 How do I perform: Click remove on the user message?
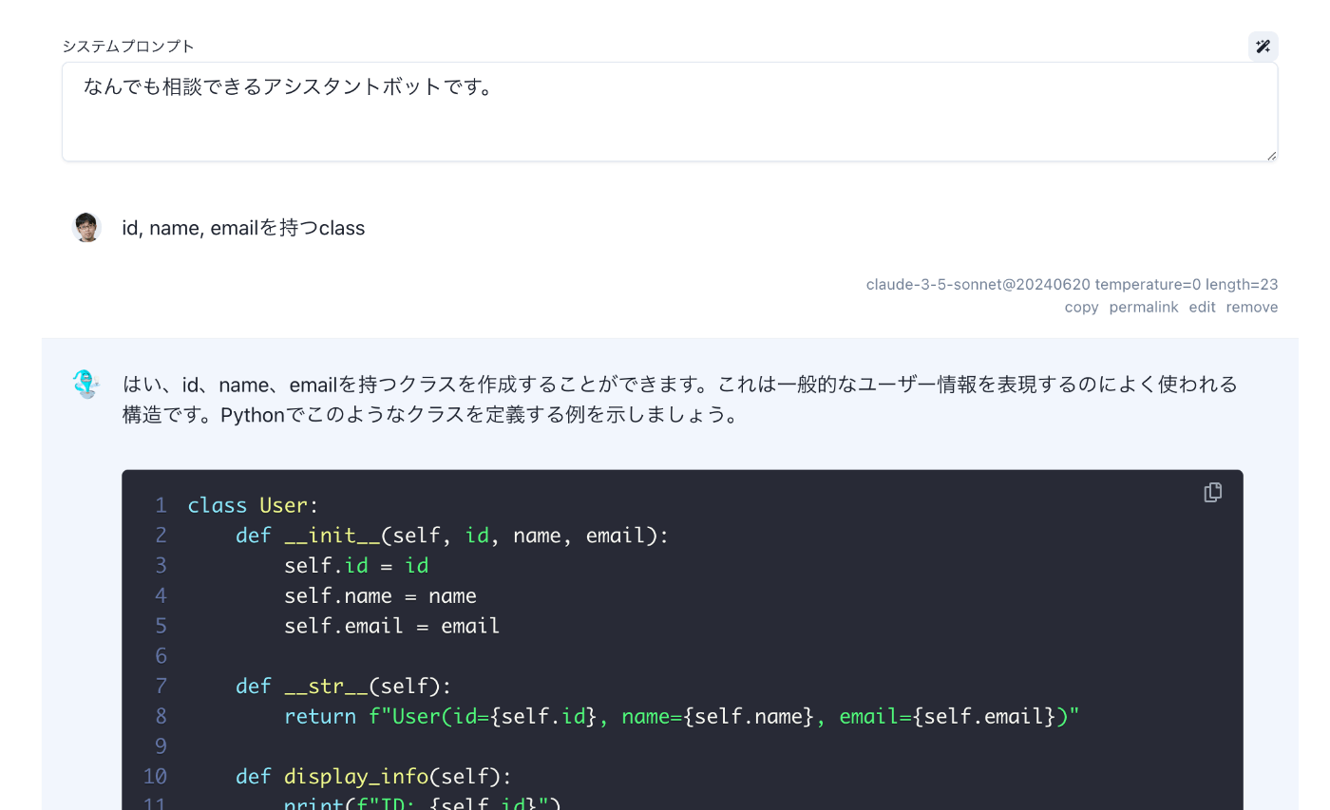coord(1251,307)
